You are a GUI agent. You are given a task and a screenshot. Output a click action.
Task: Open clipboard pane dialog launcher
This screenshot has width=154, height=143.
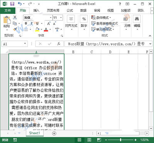click(x=20, y=36)
